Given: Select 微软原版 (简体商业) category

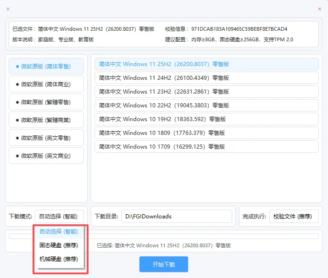Looking at the screenshot, I should (46, 84).
